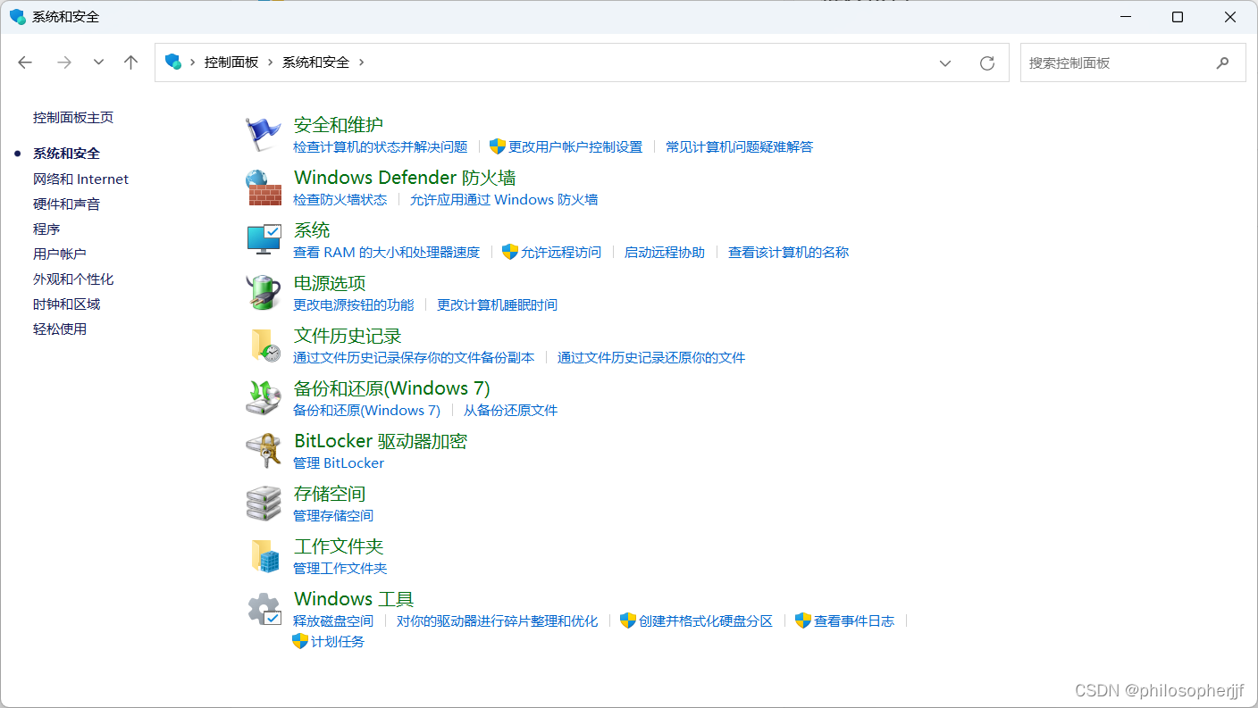Open 网络和 Internet category in sidebar

click(80, 179)
